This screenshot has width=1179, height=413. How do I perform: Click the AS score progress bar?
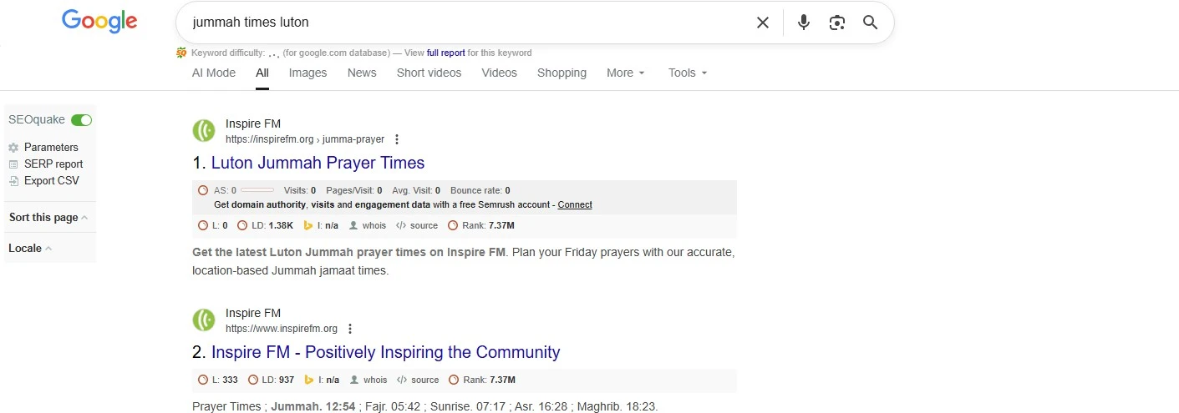click(x=257, y=190)
